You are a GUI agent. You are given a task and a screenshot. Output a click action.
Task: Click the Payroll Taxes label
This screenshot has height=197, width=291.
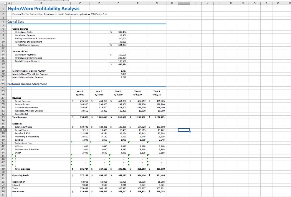click(x=22, y=130)
